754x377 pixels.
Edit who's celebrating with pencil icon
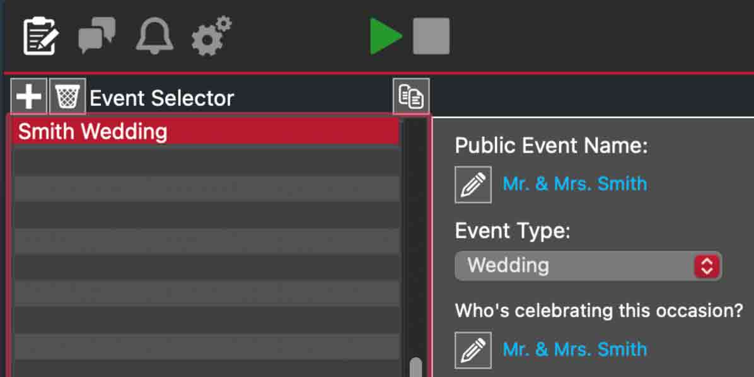click(473, 350)
